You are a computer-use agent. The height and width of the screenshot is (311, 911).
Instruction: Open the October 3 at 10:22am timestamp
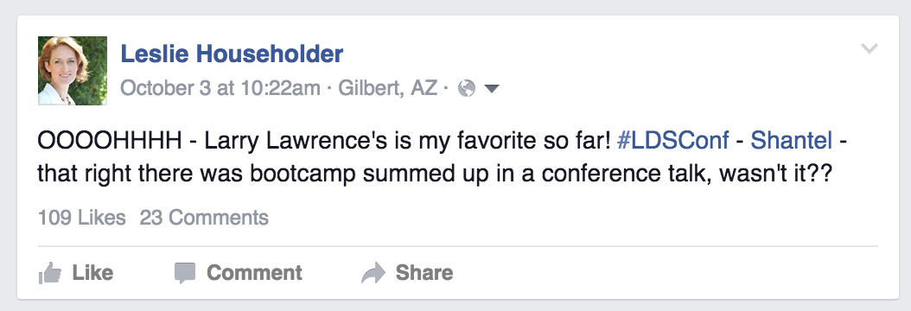[x=220, y=88]
